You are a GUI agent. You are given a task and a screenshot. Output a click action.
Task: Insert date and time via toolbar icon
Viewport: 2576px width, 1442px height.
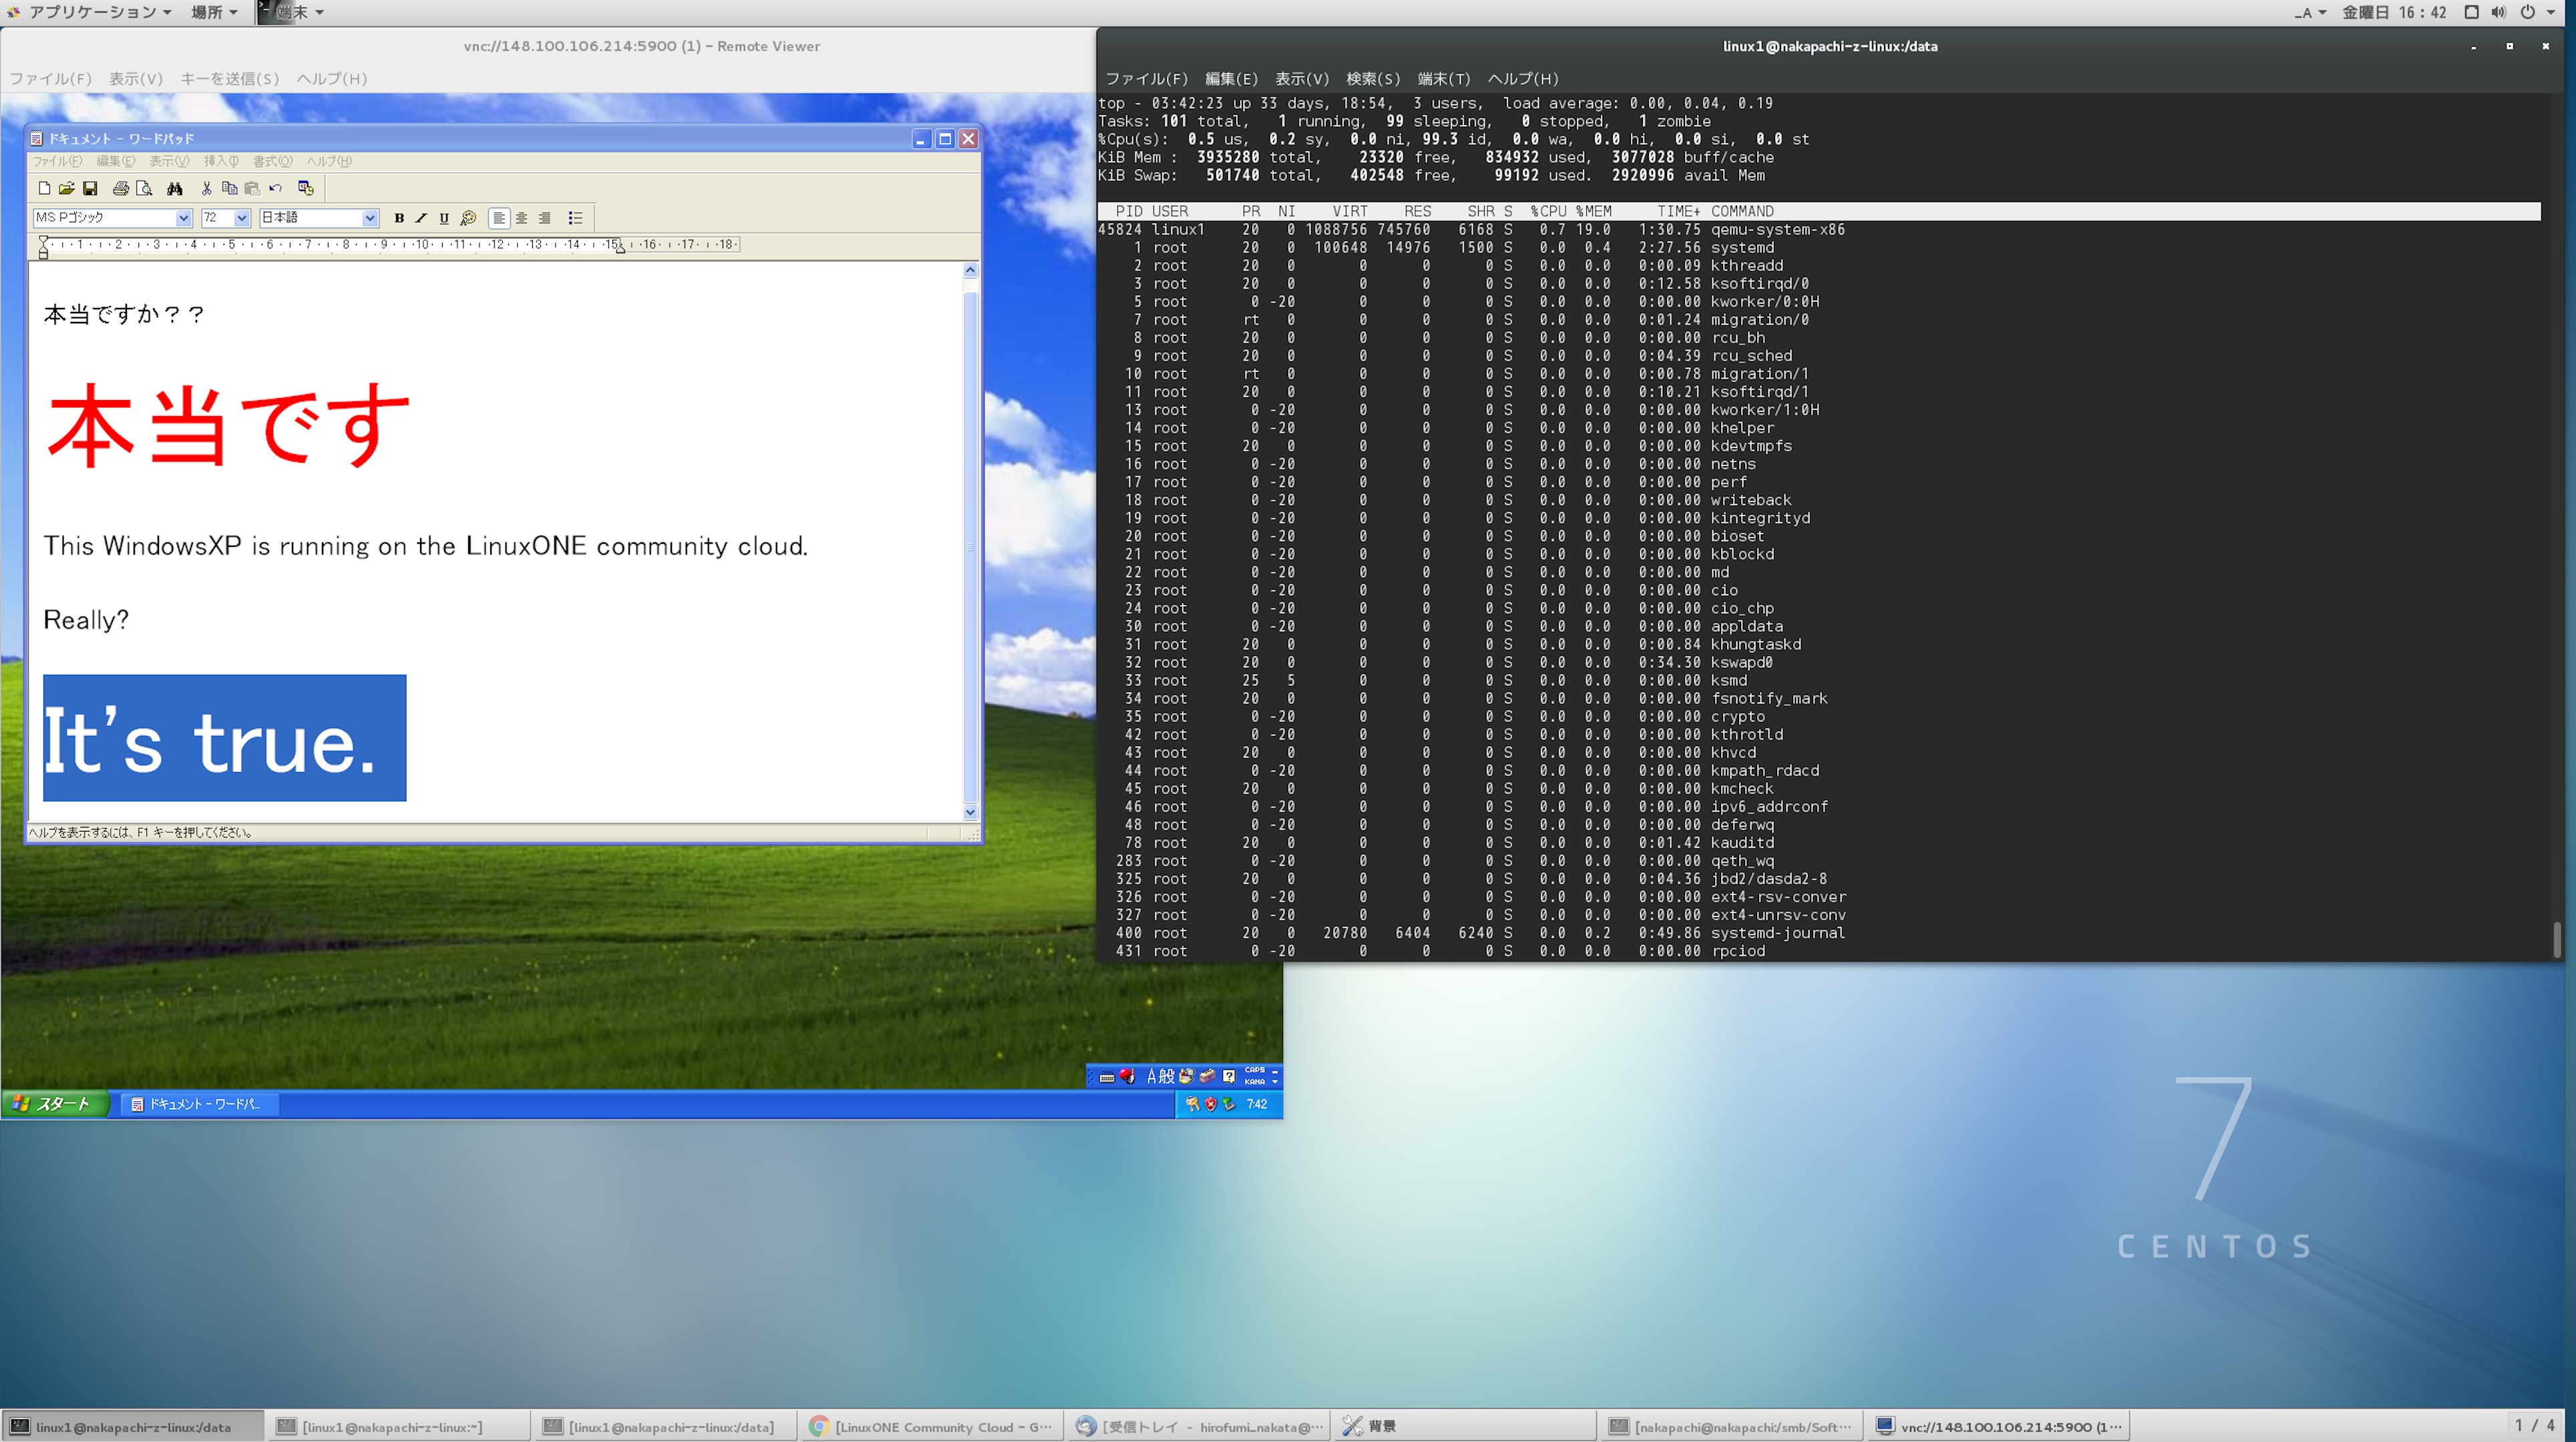pyautogui.click(x=306, y=188)
